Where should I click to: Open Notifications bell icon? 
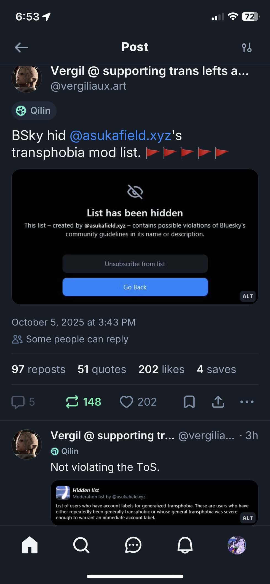coord(185,545)
